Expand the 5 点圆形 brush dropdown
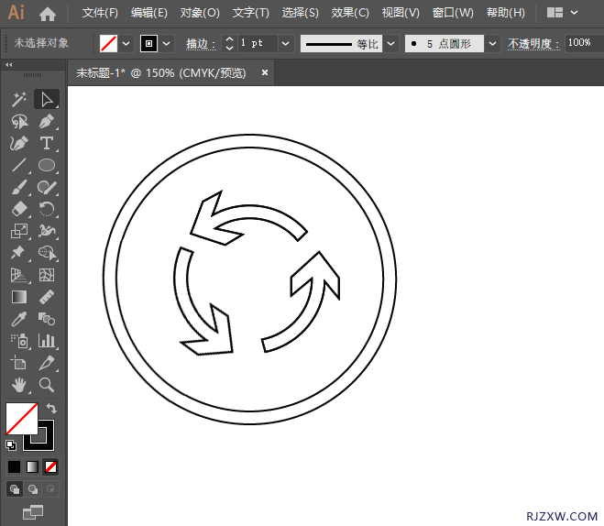This screenshot has height=526, width=604. click(x=492, y=43)
